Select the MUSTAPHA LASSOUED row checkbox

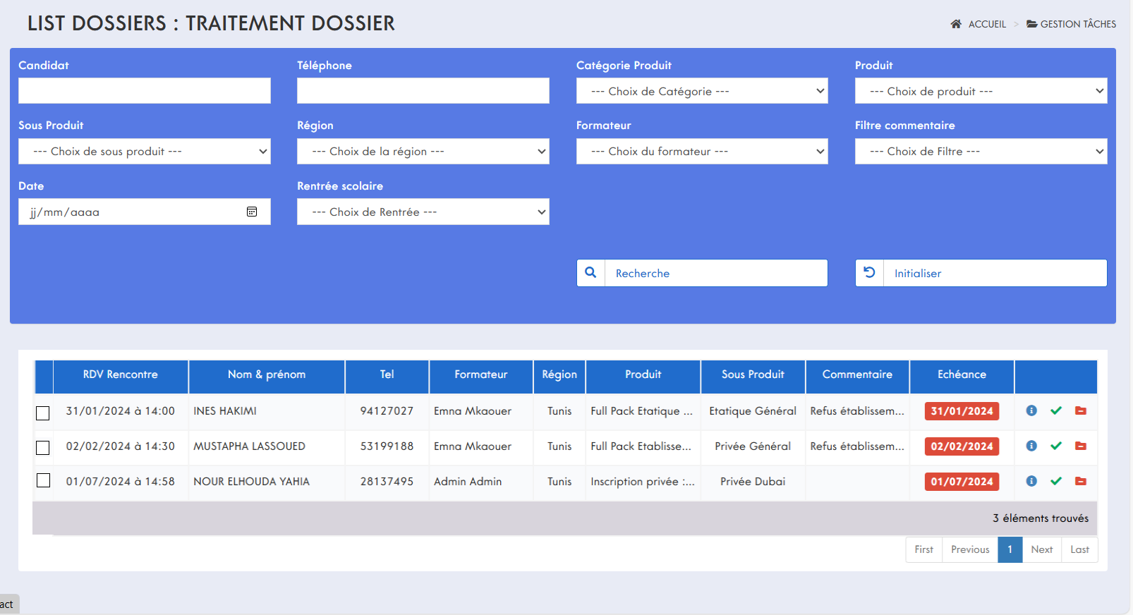click(x=43, y=448)
